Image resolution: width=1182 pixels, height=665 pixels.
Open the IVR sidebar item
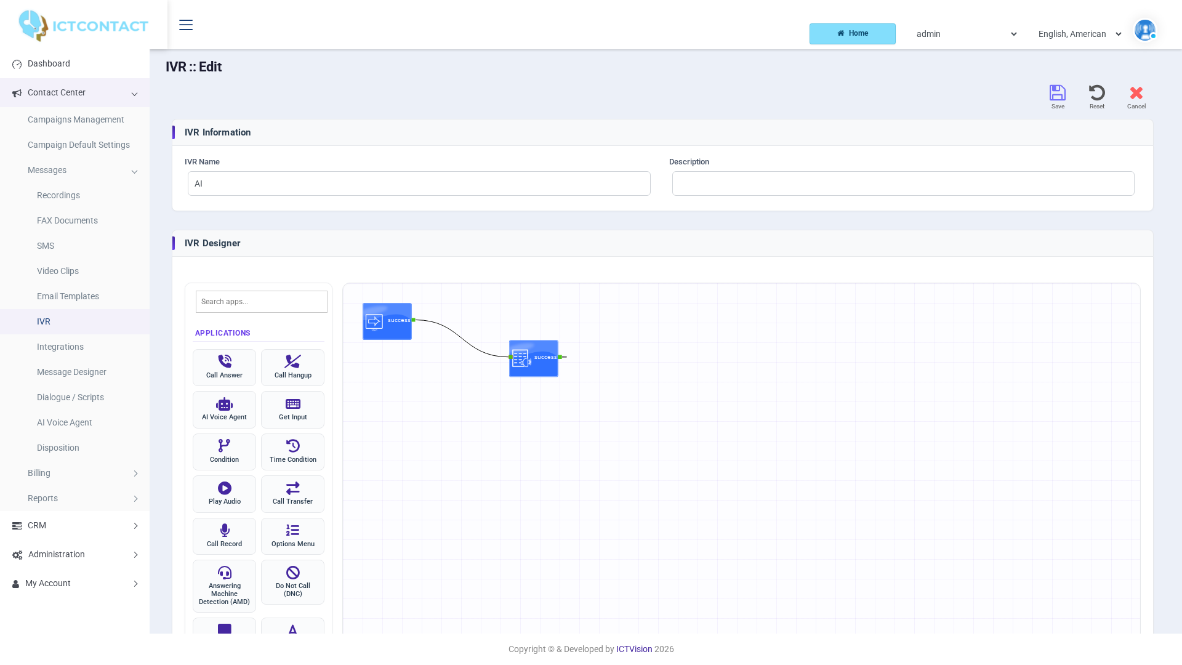[x=74, y=322]
